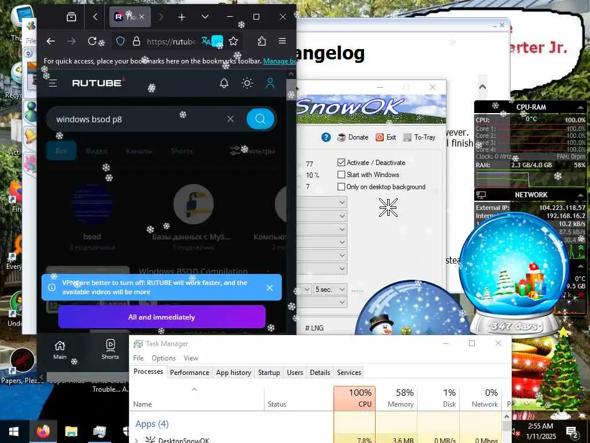The height and width of the screenshot is (443, 590).
Task: Open the page translation icon in the address bar
Action: (x=206, y=41)
